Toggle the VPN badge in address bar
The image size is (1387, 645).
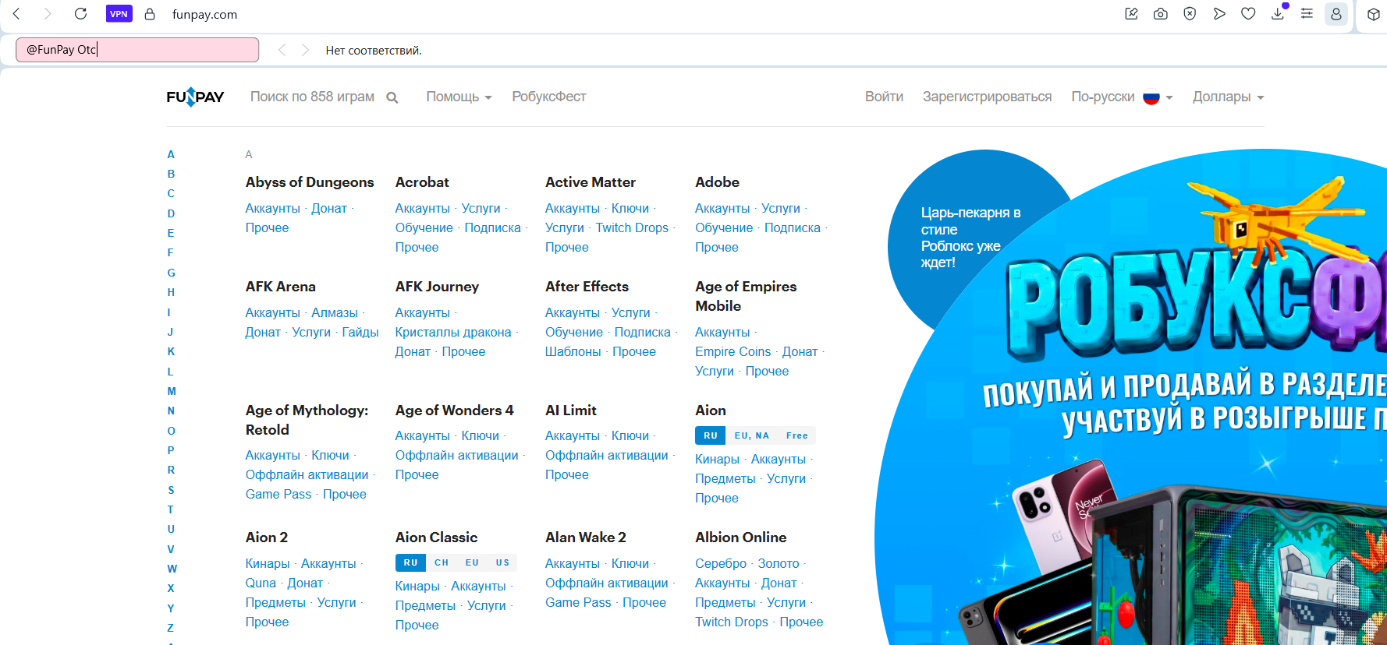click(x=119, y=14)
